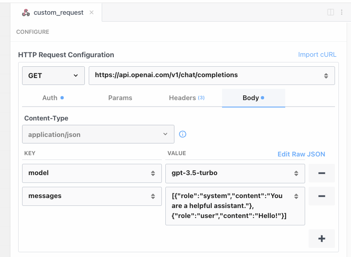This screenshot has width=351, height=257.
Task: Toggle split editor layout icon
Action: tap(331, 12)
